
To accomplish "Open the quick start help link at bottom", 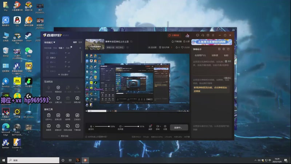I will (x=96, y=137).
